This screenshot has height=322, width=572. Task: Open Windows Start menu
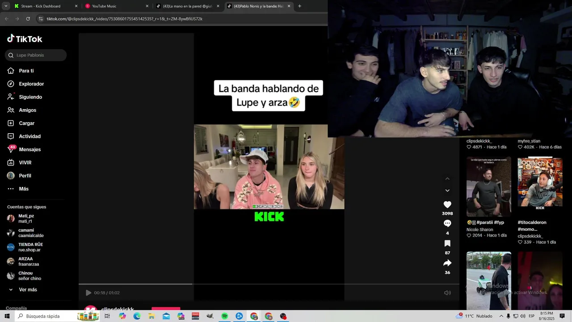coord(7,316)
